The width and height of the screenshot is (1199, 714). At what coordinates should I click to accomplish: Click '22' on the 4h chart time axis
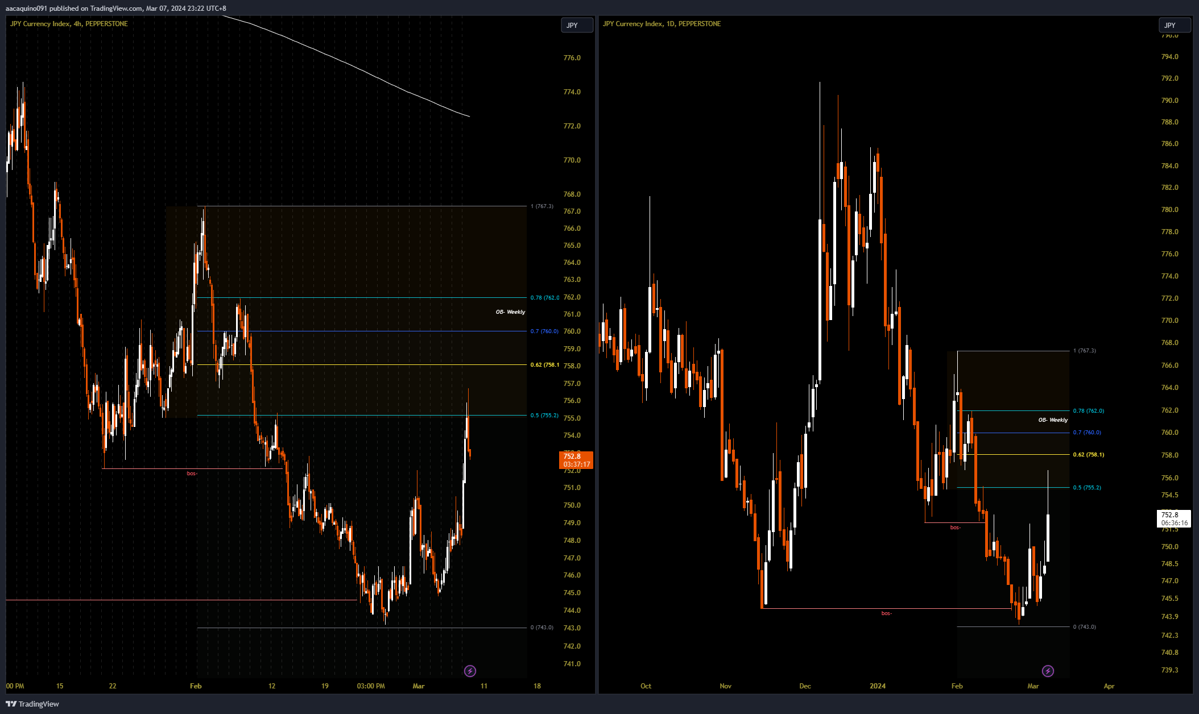(113, 686)
